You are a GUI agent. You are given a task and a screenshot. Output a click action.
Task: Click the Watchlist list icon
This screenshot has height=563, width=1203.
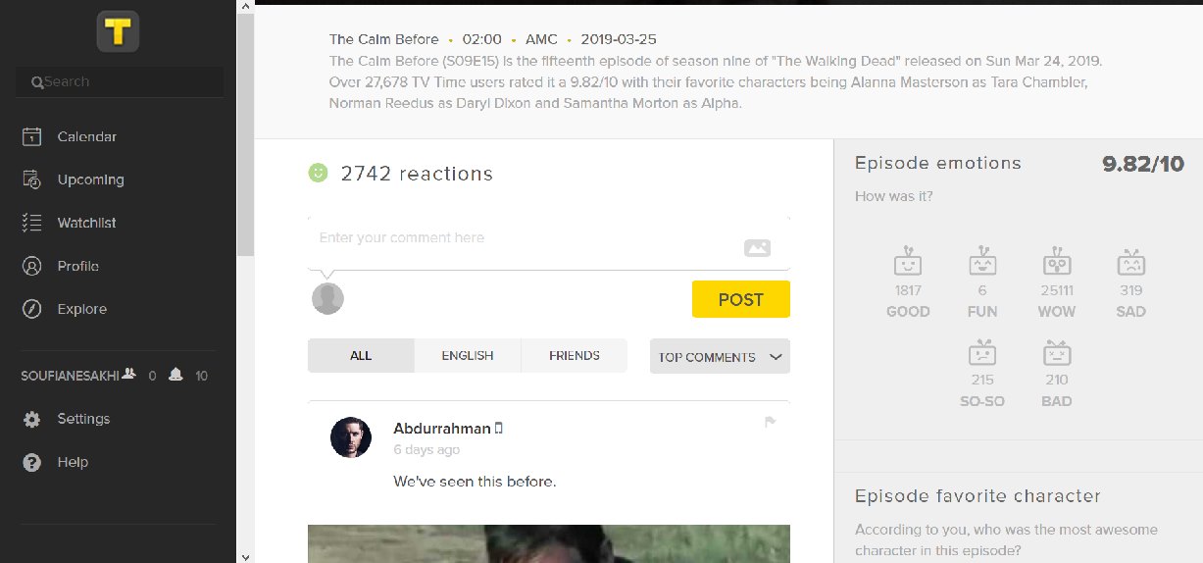(x=31, y=223)
